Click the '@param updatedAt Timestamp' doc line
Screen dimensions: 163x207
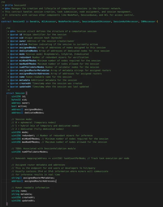pos(48,87)
